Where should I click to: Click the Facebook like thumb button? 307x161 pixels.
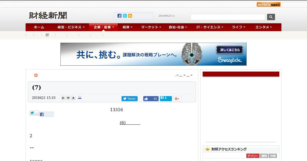coord(146,99)
